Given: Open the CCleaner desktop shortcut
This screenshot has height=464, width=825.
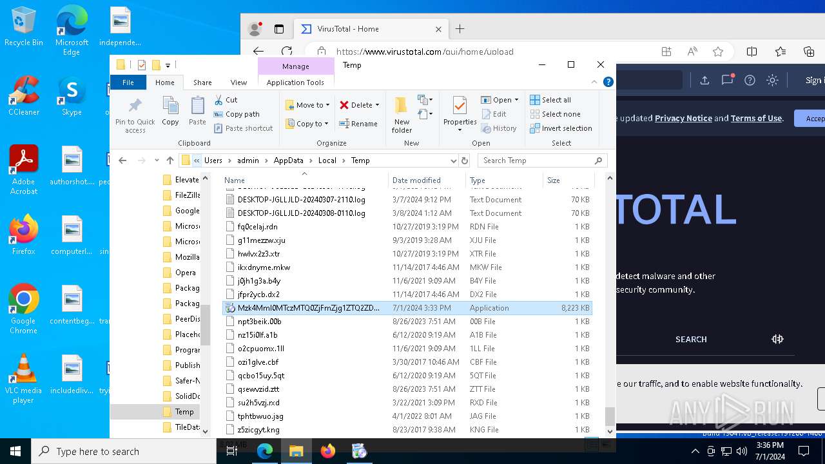Looking at the screenshot, I should click(x=23, y=95).
